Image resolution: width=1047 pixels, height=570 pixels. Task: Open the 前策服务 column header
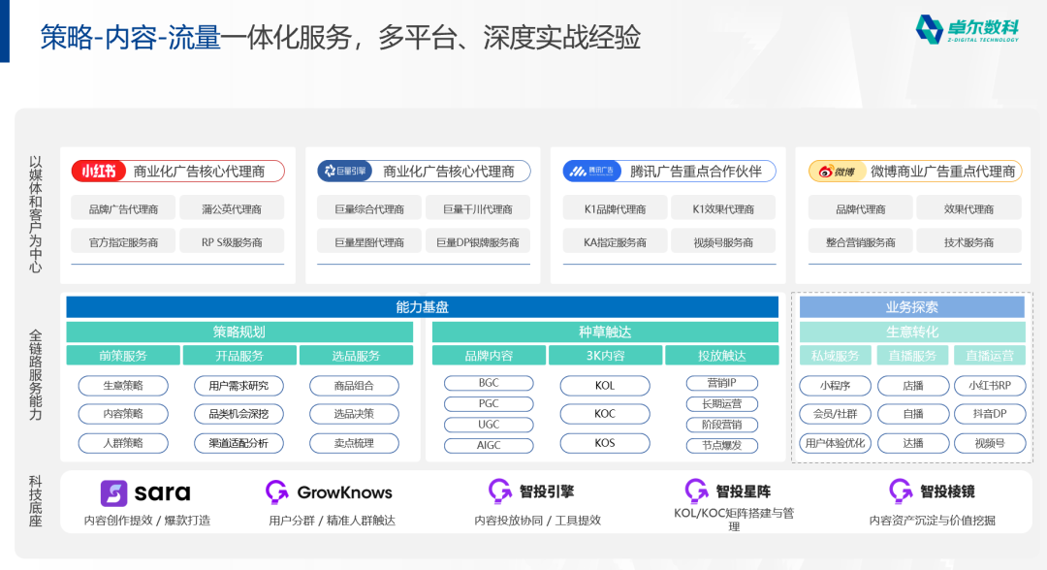(123, 356)
